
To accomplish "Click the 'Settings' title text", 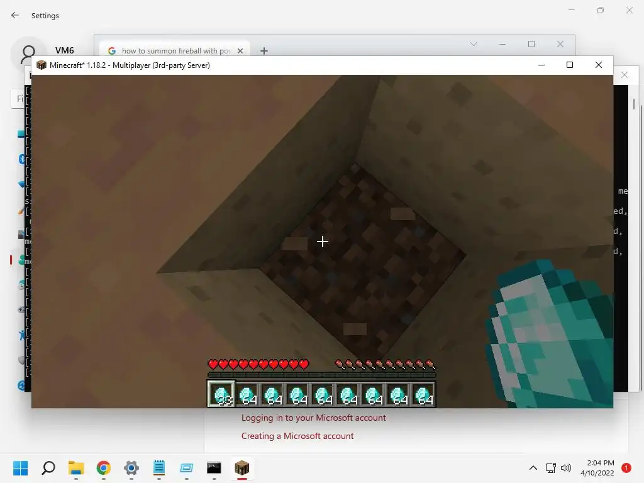I will coord(45,16).
